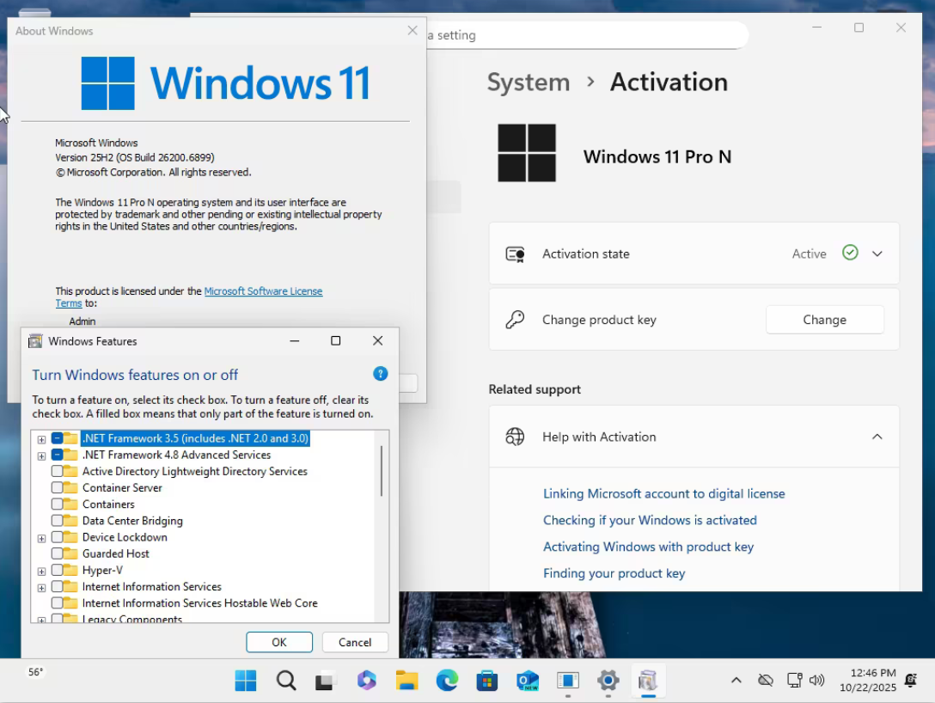
Task: Click the taskbar Search icon
Action: [x=286, y=681]
